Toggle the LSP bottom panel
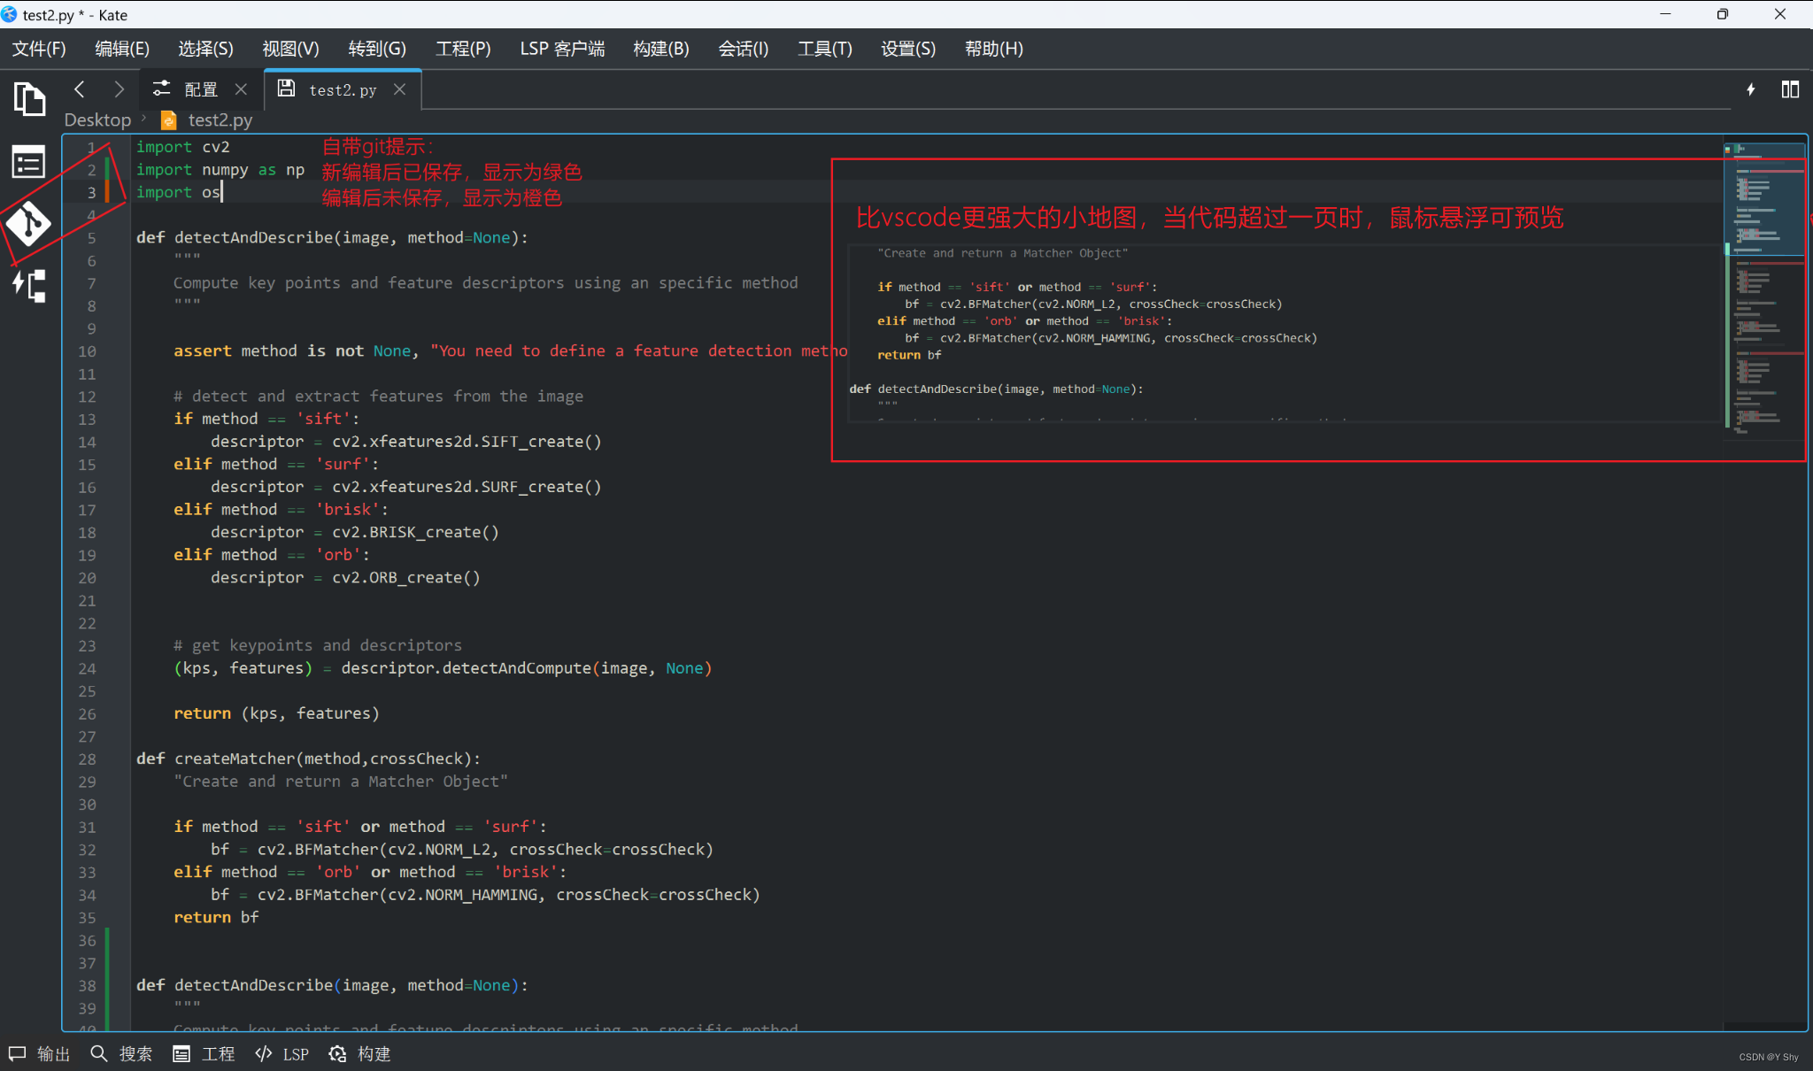Viewport: 1813px width, 1071px height. click(x=282, y=1053)
